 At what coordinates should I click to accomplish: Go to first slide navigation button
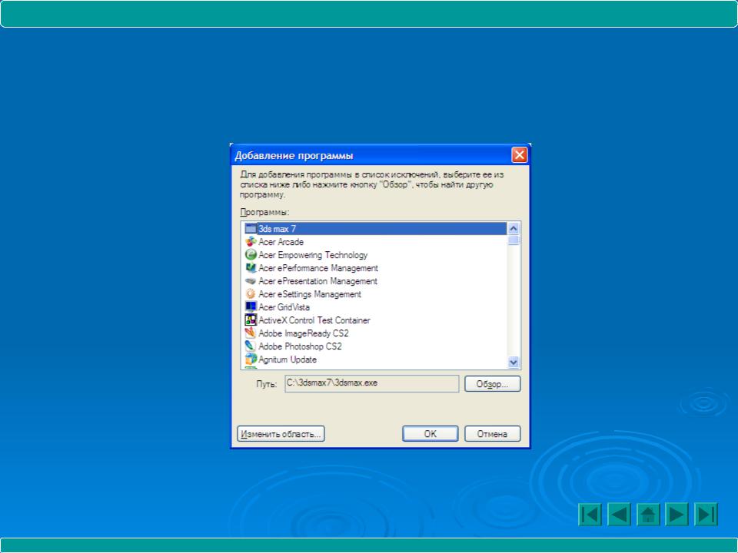tap(590, 514)
